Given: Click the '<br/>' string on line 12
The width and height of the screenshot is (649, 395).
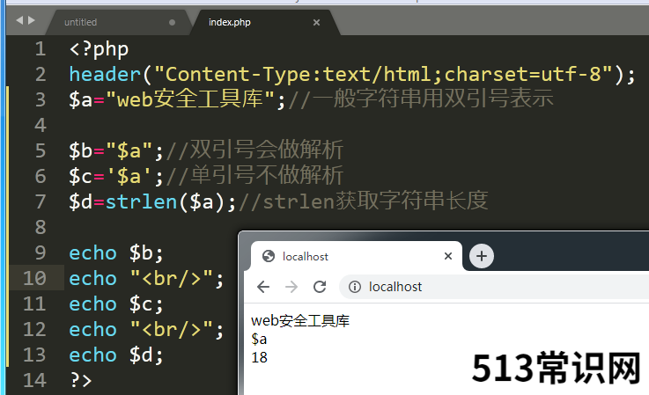Looking at the screenshot, I should point(172,329).
